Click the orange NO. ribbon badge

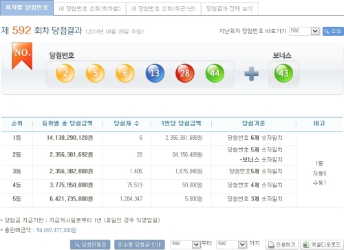[22, 56]
